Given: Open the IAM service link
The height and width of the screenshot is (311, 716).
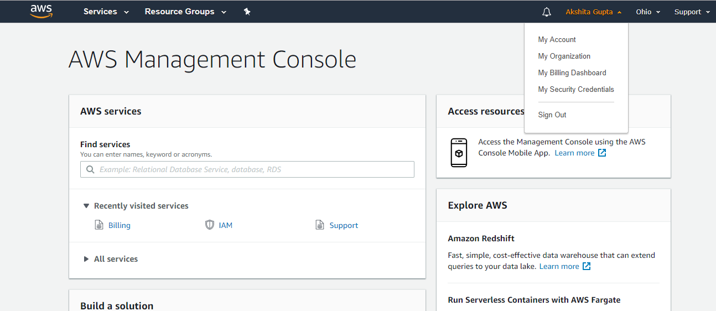Looking at the screenshot, I should coord(226,225).
